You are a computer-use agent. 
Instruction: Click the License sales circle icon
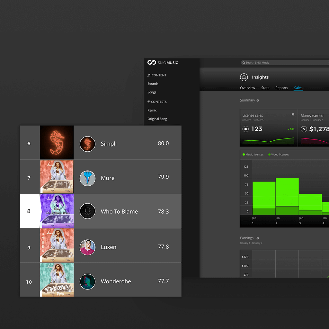click(245, 129)
